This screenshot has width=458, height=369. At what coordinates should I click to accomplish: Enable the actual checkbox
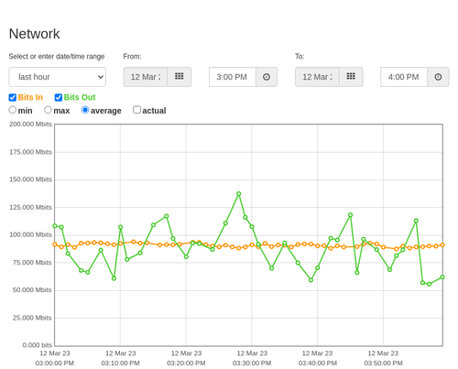pos(137,110)
